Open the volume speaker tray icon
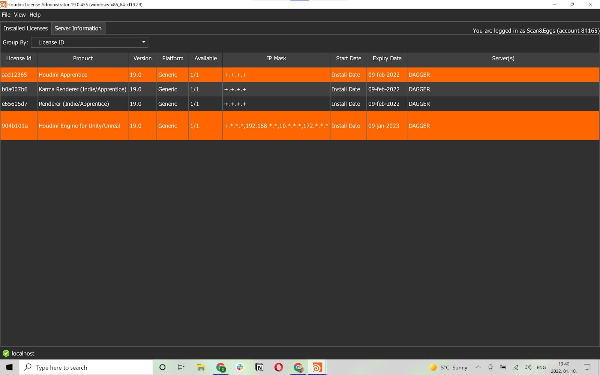The image size is (600, 375). 528,367
